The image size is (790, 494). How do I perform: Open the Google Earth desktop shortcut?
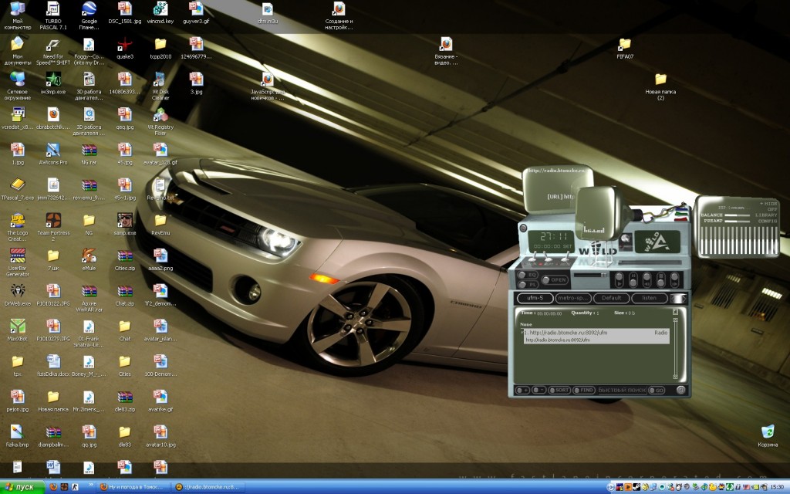(89, 10)
